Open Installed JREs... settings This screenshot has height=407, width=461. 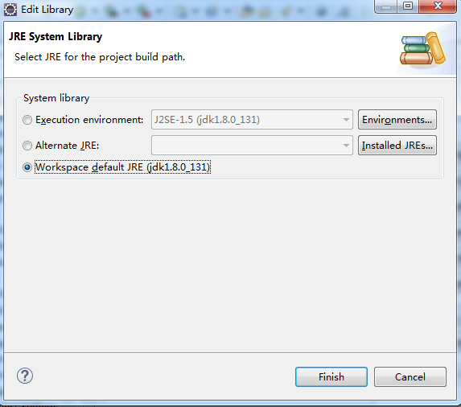click(x=397, y=145)
